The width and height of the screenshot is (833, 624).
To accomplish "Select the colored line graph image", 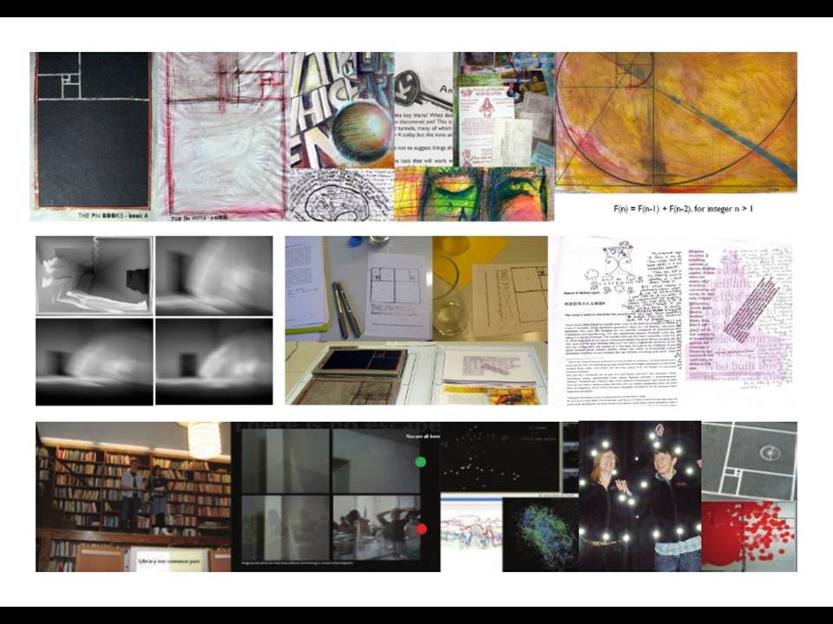I will tap(471, 535).
